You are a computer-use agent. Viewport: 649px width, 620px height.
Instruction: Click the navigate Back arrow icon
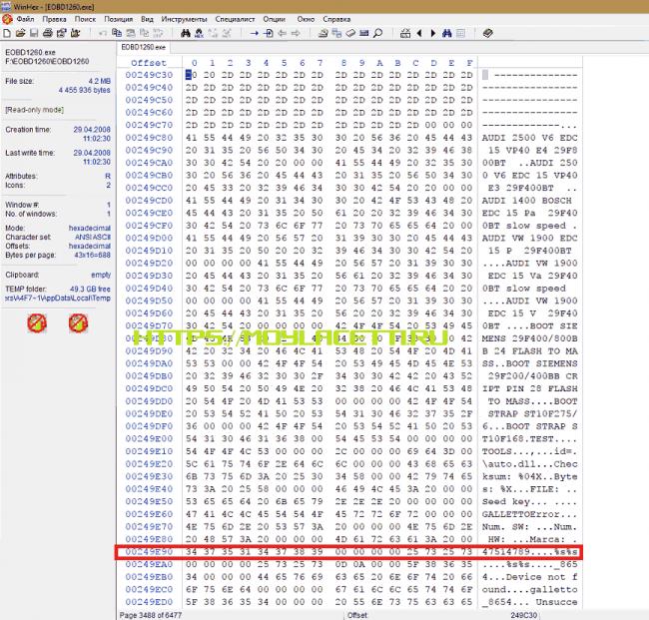282,33
